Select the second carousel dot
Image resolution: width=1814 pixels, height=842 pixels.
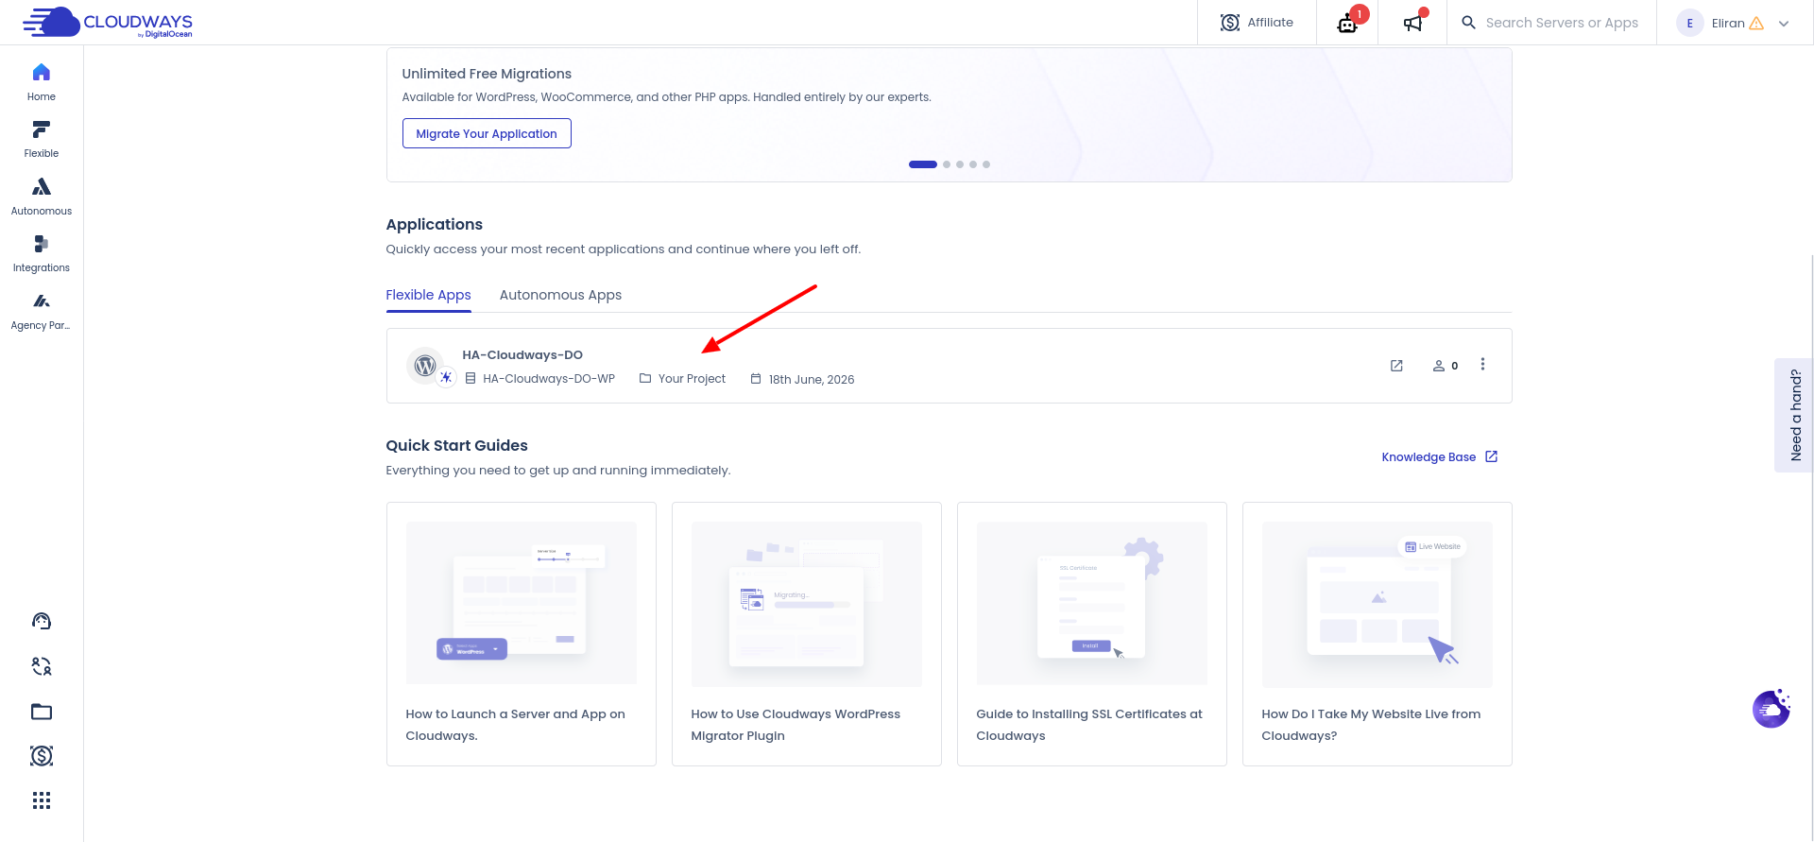[x=947, y=164]
